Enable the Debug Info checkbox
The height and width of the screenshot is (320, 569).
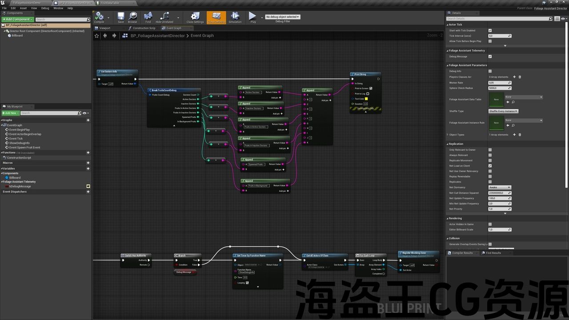coord(490,71)
